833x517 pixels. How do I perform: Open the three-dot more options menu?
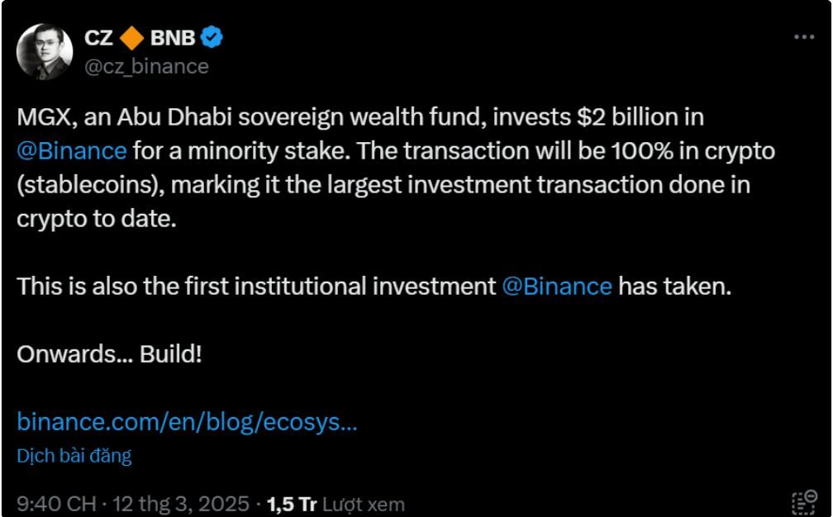(x=804, y=37)
